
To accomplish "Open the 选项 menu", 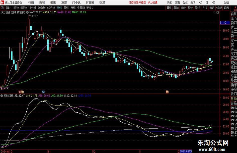I will [x=193, y=3].
